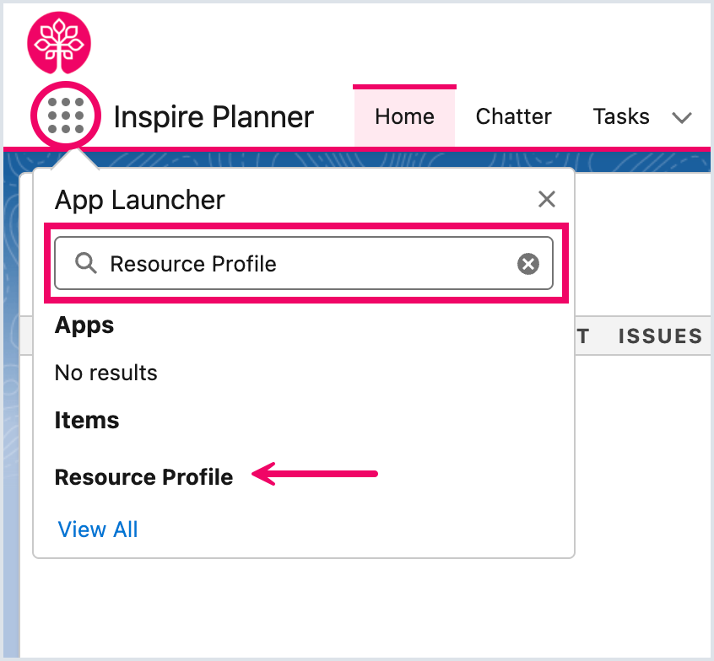
Task: Click the App Launcher panel title
Action: 140,200
